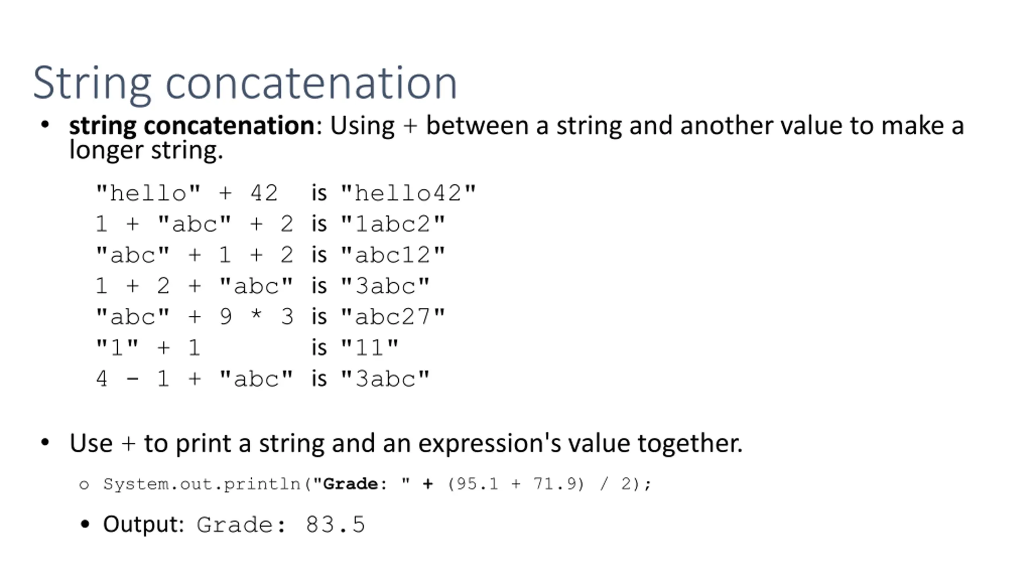Click the output value "Grade: 83.5"

click(x=281, y=524)
